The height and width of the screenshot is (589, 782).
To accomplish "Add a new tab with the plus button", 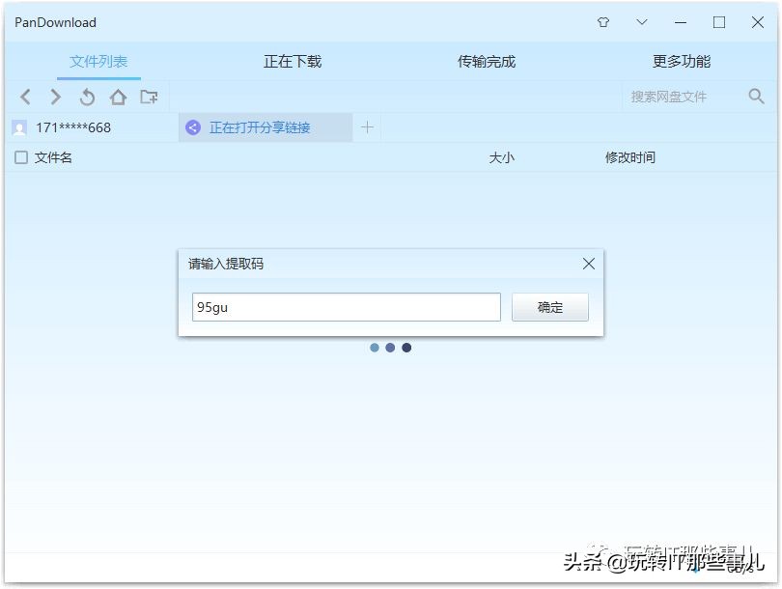I will click(x=367, y=126).
